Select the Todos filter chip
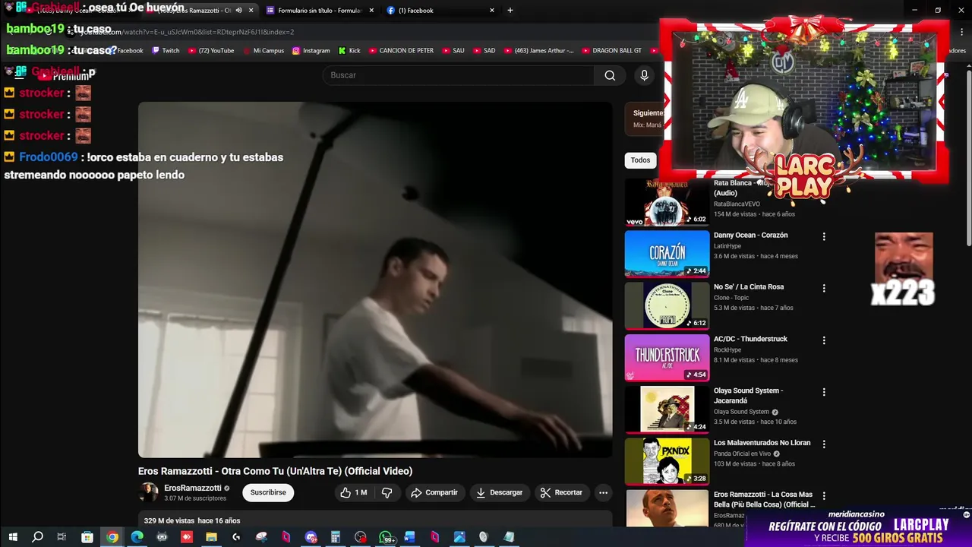Screen dimensions: 972x547 pos(640,160)
